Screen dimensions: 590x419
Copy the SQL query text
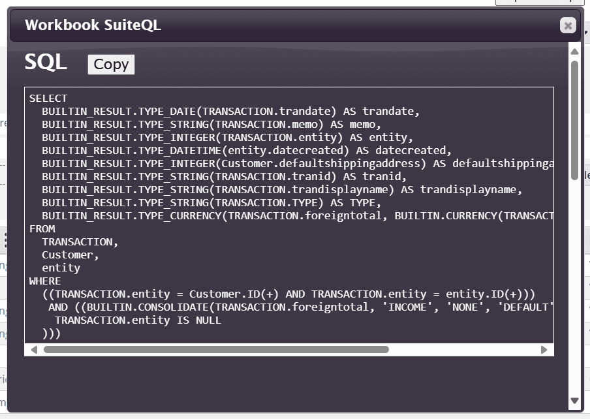coord(111,65)
